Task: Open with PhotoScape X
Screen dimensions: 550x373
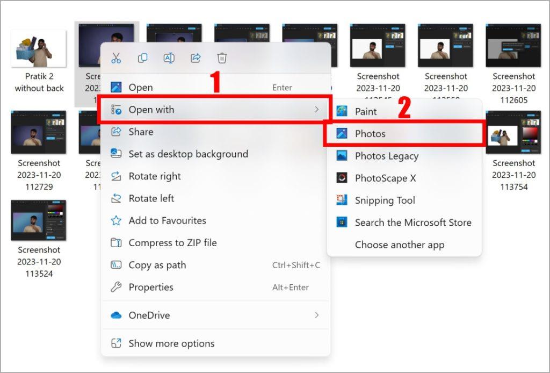Action: pyautogui.click(x=404, y=178)
